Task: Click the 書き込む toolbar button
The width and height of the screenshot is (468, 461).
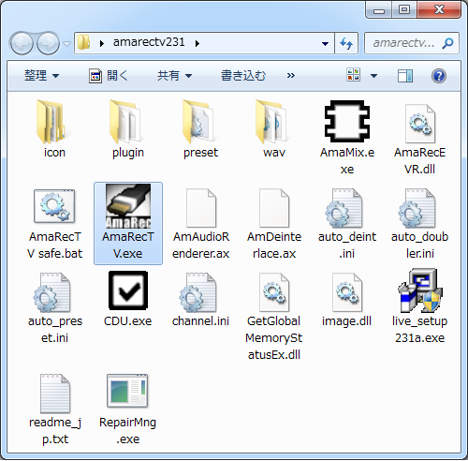Action: pyautogui.click(x=243, y=76)
